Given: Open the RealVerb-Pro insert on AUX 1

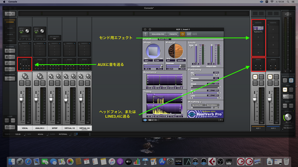Looking at the screenshot, I should tap(258, 29).
